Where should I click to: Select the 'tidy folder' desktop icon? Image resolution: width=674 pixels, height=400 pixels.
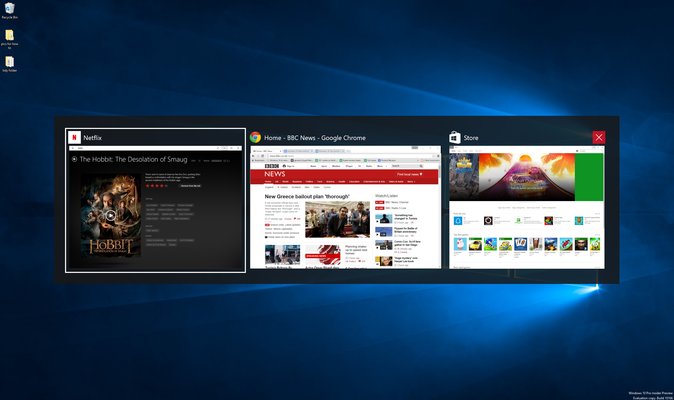(9, 64)
